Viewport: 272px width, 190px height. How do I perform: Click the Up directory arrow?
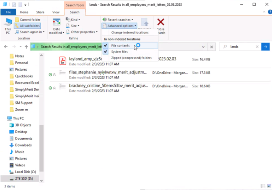pyautogui.click(x=26, y=47)
